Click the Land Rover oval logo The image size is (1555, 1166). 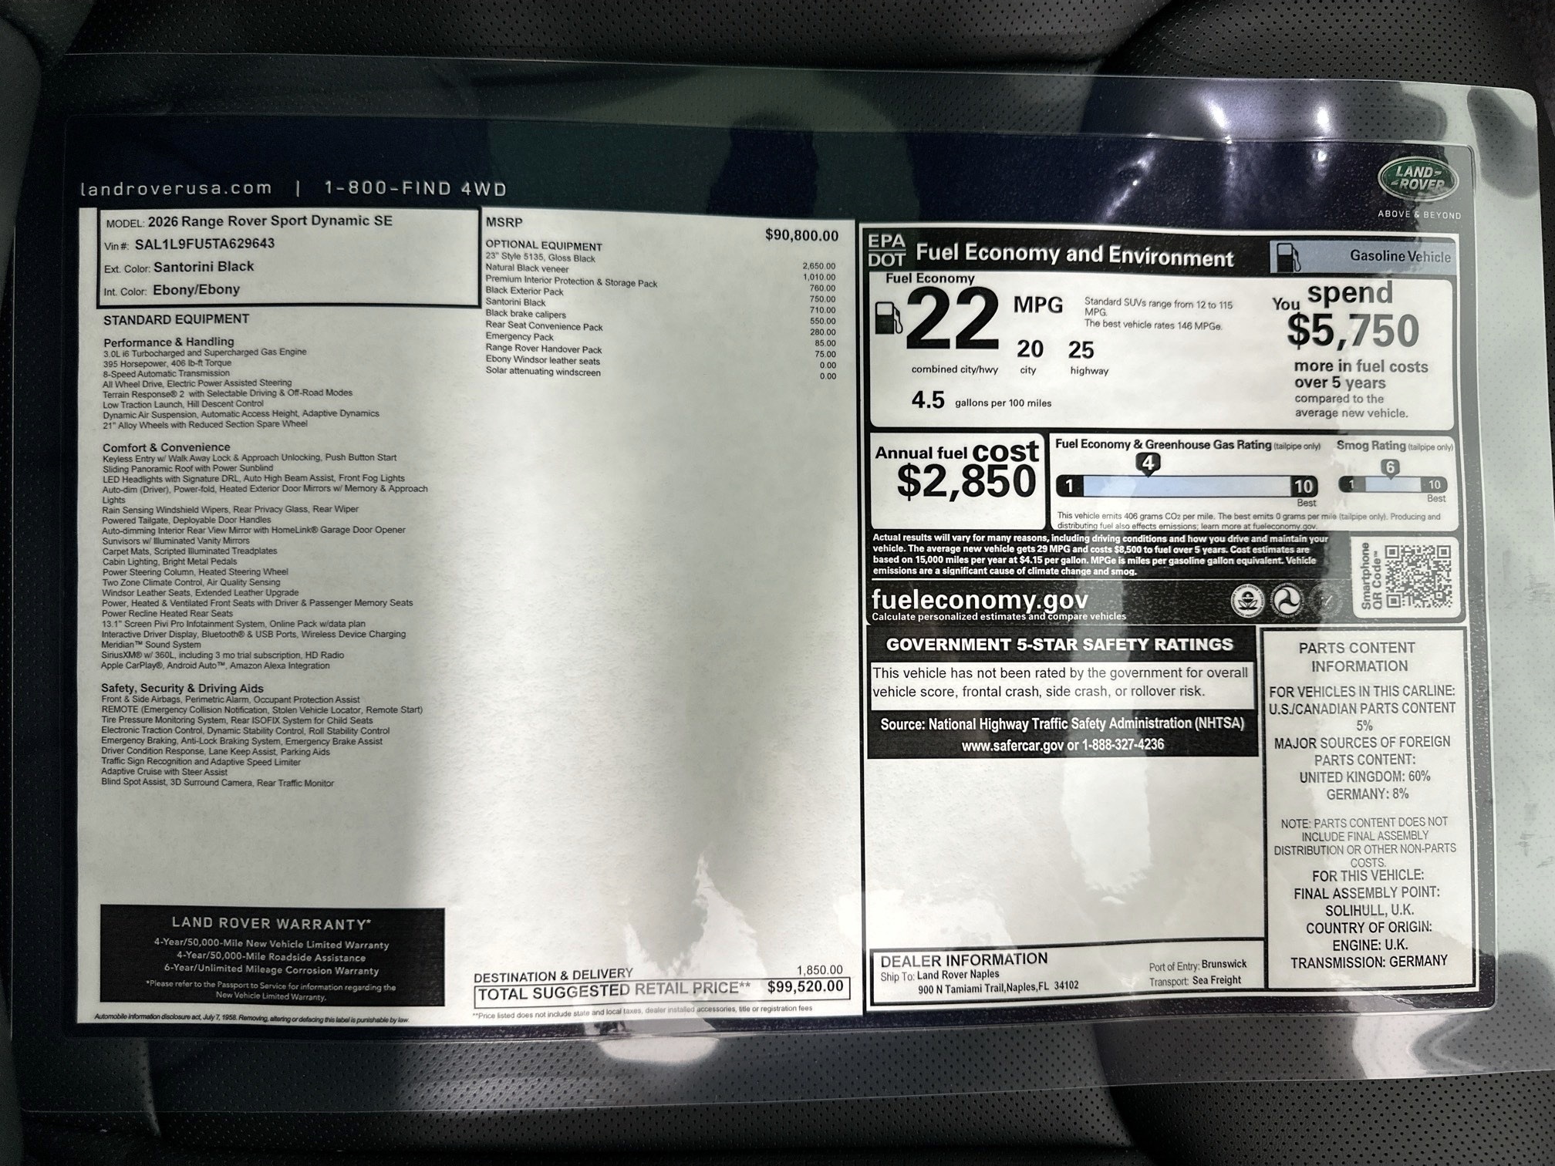coord(1418,179)
